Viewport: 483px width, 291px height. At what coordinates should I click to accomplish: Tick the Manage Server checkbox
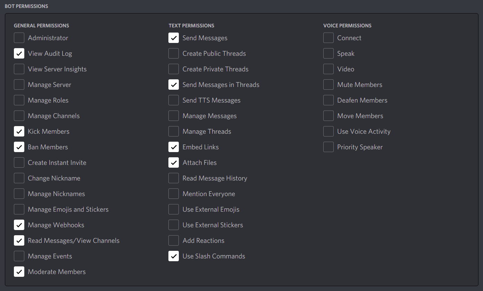pyautogui.click(x=19, y=85)
